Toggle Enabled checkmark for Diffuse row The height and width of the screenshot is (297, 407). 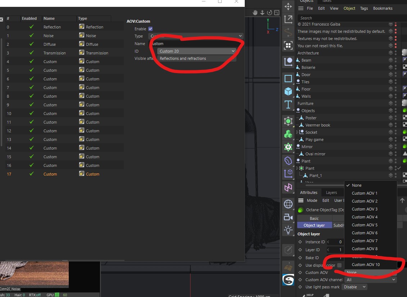(x=31, y=44)
